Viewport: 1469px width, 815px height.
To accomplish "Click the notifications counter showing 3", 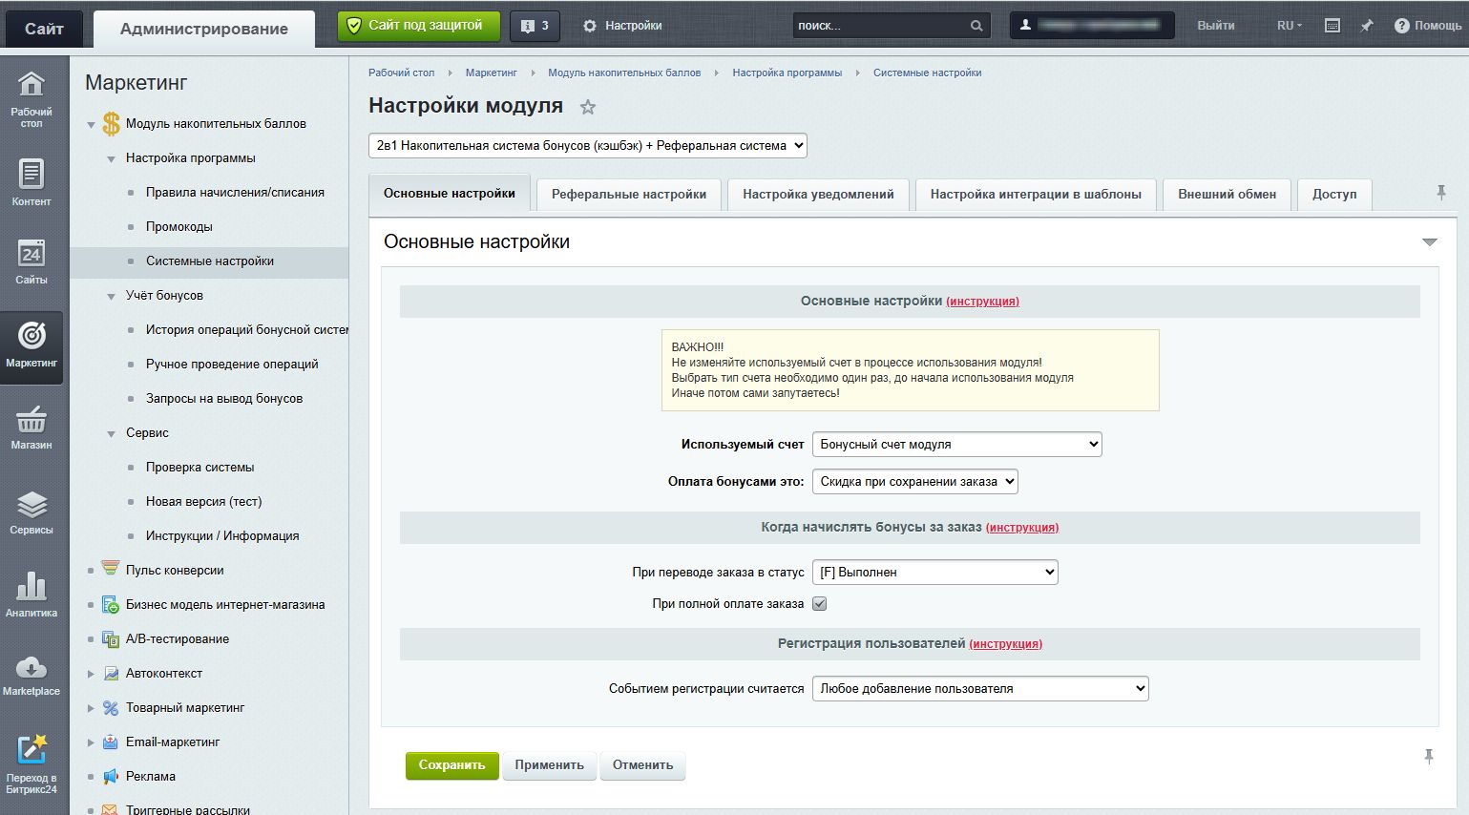I will coord(535,26).
